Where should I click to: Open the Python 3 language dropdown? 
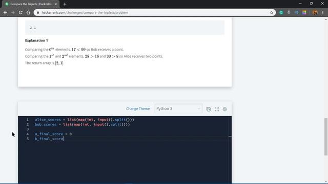click(x=178, y=109)
